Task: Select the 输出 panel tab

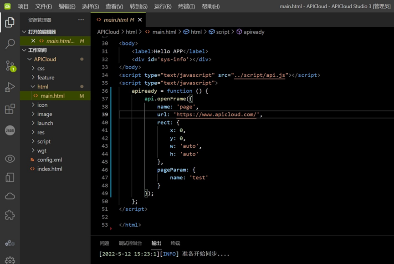Action: tap(156, 243)
